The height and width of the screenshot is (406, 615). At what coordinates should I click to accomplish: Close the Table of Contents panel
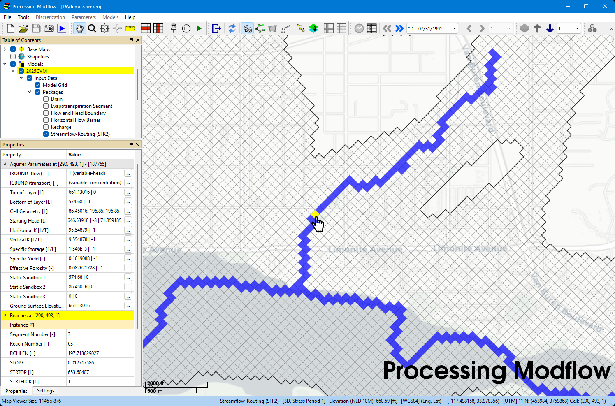[138, 40]
